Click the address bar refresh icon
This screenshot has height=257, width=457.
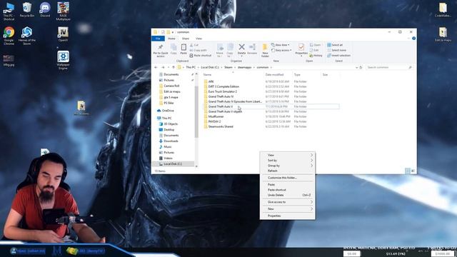(361, 67)
